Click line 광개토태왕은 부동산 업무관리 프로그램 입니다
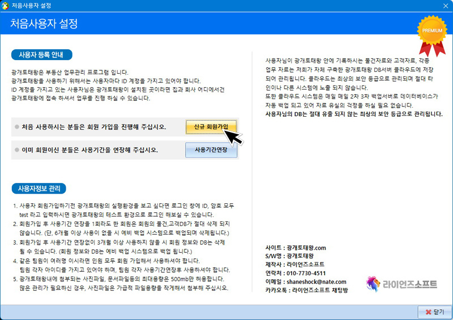 pyautogui.click(x=70, y=72)
